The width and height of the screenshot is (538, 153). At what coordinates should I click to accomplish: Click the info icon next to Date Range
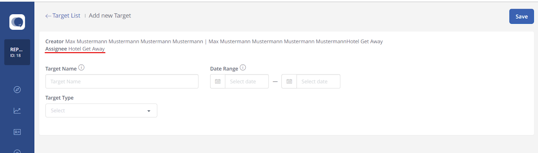click(x=243, y=68)
